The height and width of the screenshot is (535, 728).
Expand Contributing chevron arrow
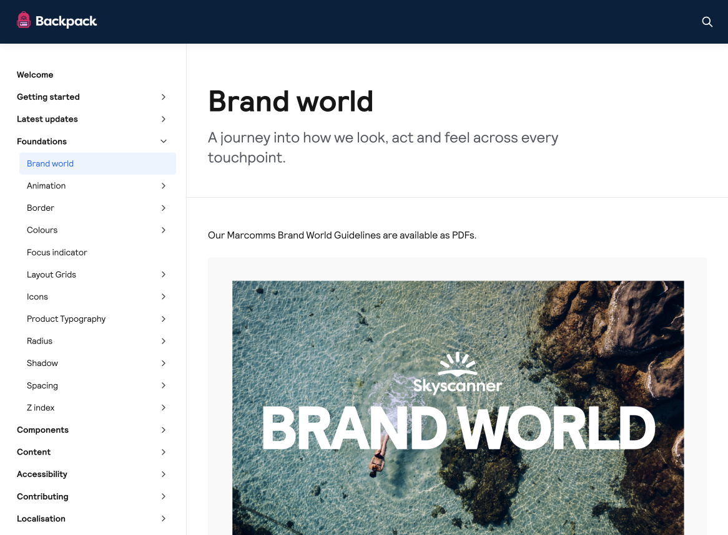pyautogui.click(x=164, y=496)
